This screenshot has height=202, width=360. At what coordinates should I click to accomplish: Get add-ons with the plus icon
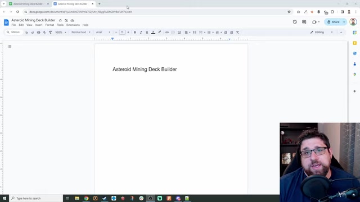pyautogui.click(x=355, y=91)
